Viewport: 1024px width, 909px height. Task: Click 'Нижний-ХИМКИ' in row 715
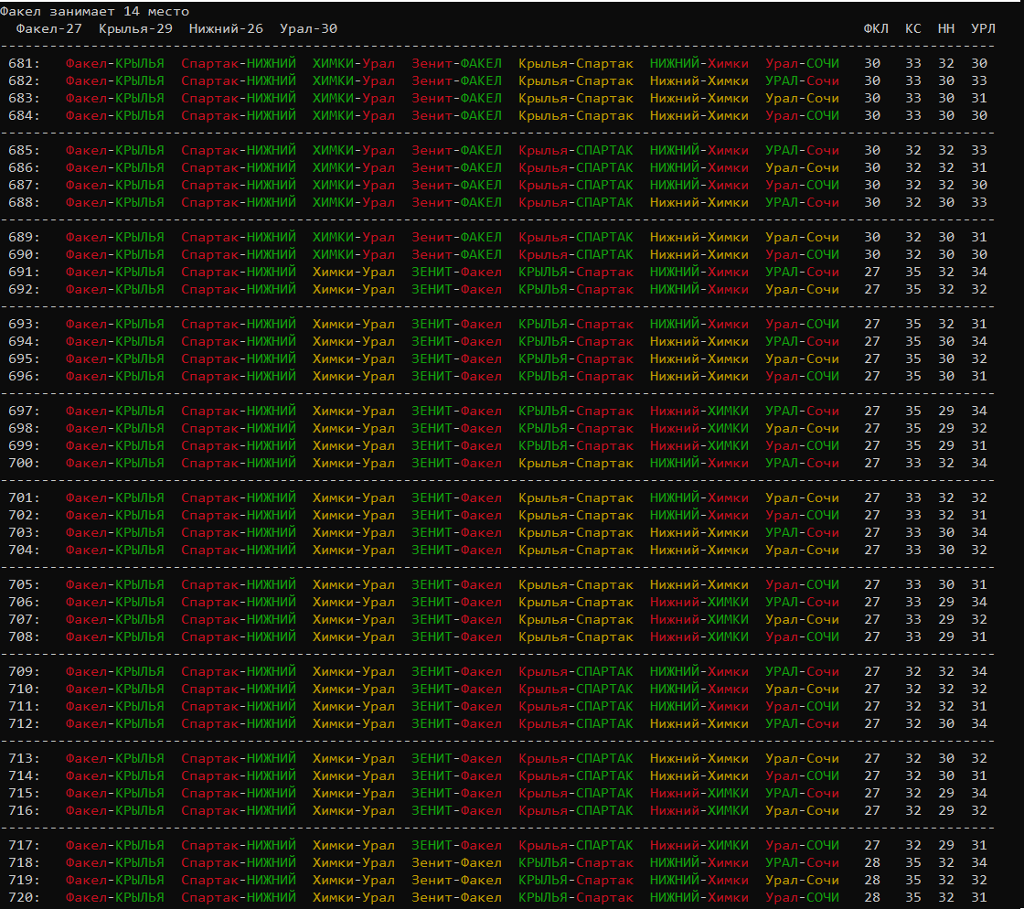pos(699,793)
